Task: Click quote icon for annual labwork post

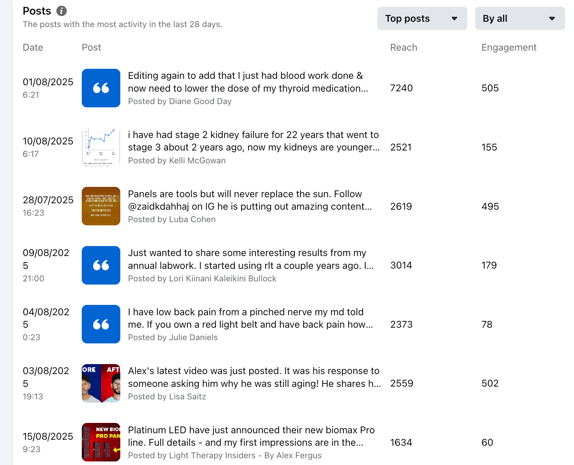Action: pyautogui.click(x=101, y=265)
